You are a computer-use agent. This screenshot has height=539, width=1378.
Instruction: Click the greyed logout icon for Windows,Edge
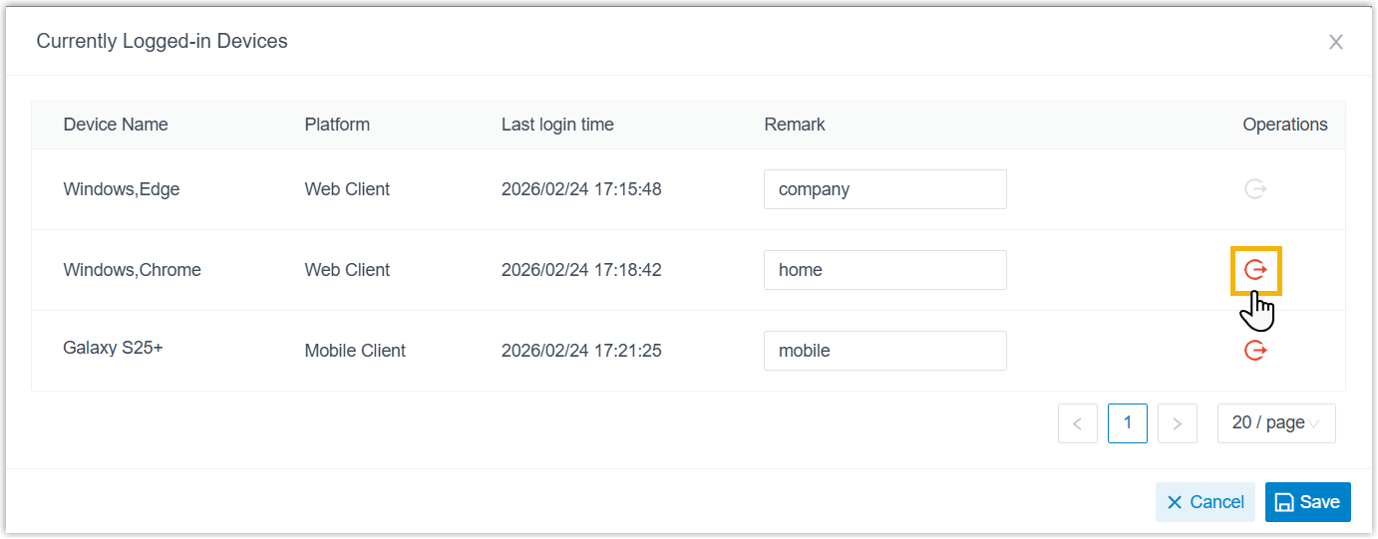(1255, 189)
